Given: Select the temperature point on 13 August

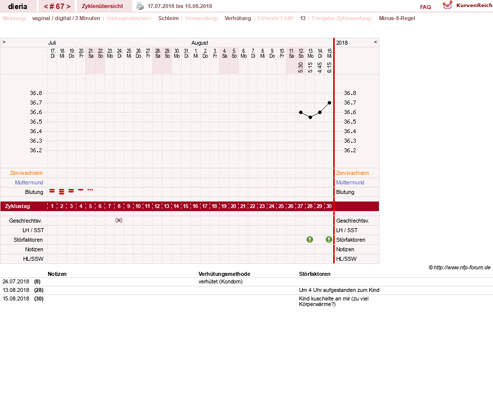Looking at the screenshot, I should pos(311,117).
